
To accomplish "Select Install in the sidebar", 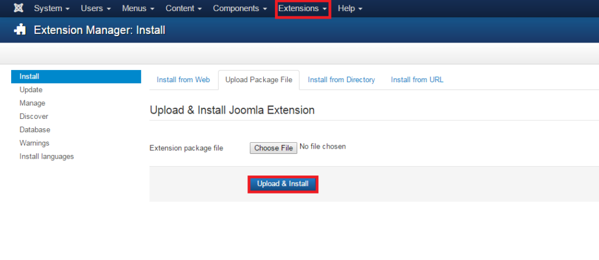I will click(76, 76).
